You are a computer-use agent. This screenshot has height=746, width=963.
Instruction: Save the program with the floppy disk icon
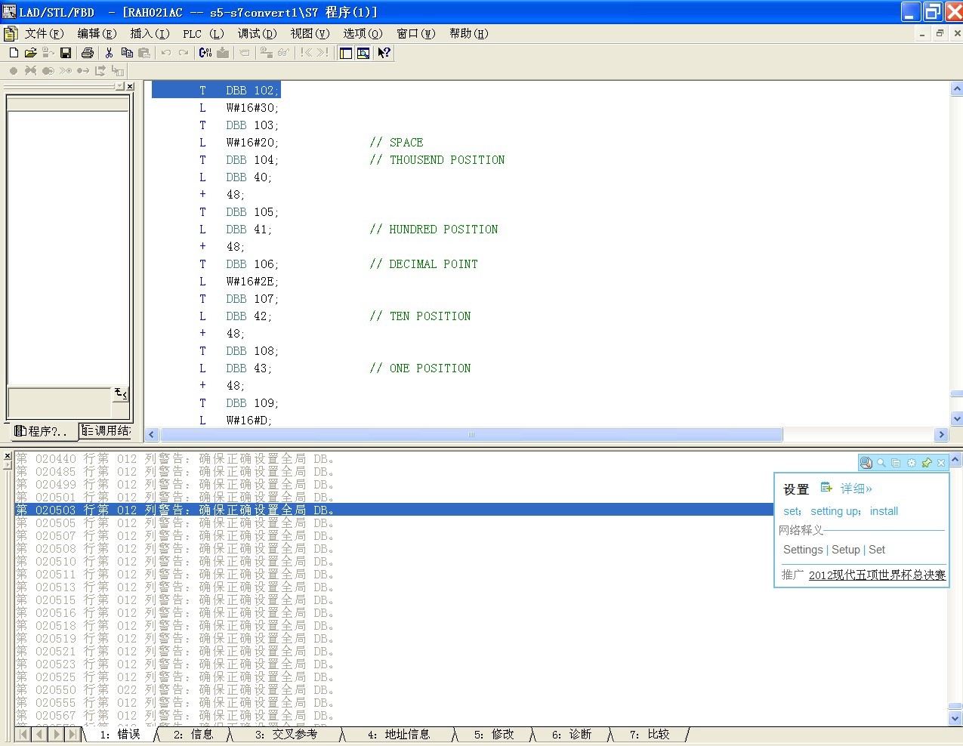pos(66,53)
